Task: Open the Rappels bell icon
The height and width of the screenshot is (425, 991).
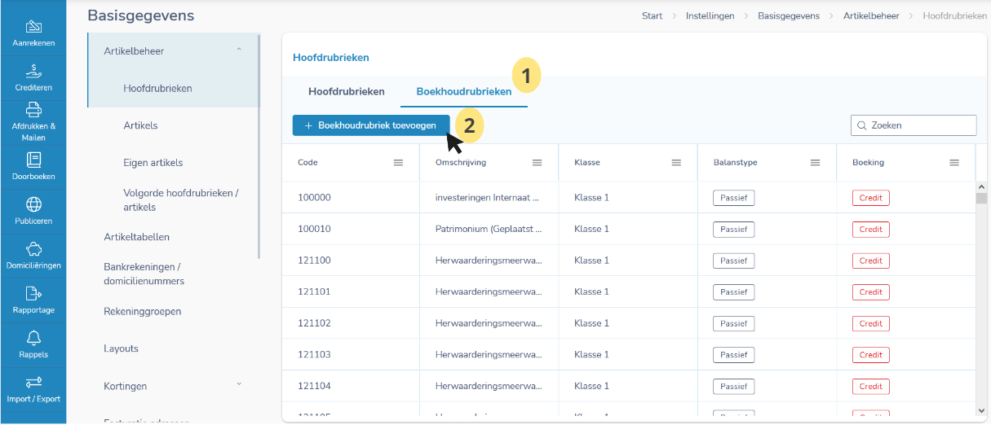Action: pos(33,338)
